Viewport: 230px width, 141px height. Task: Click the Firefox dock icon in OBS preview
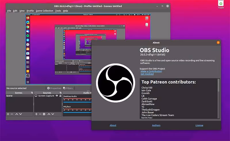pyautogui.click(x=28, y=18)
